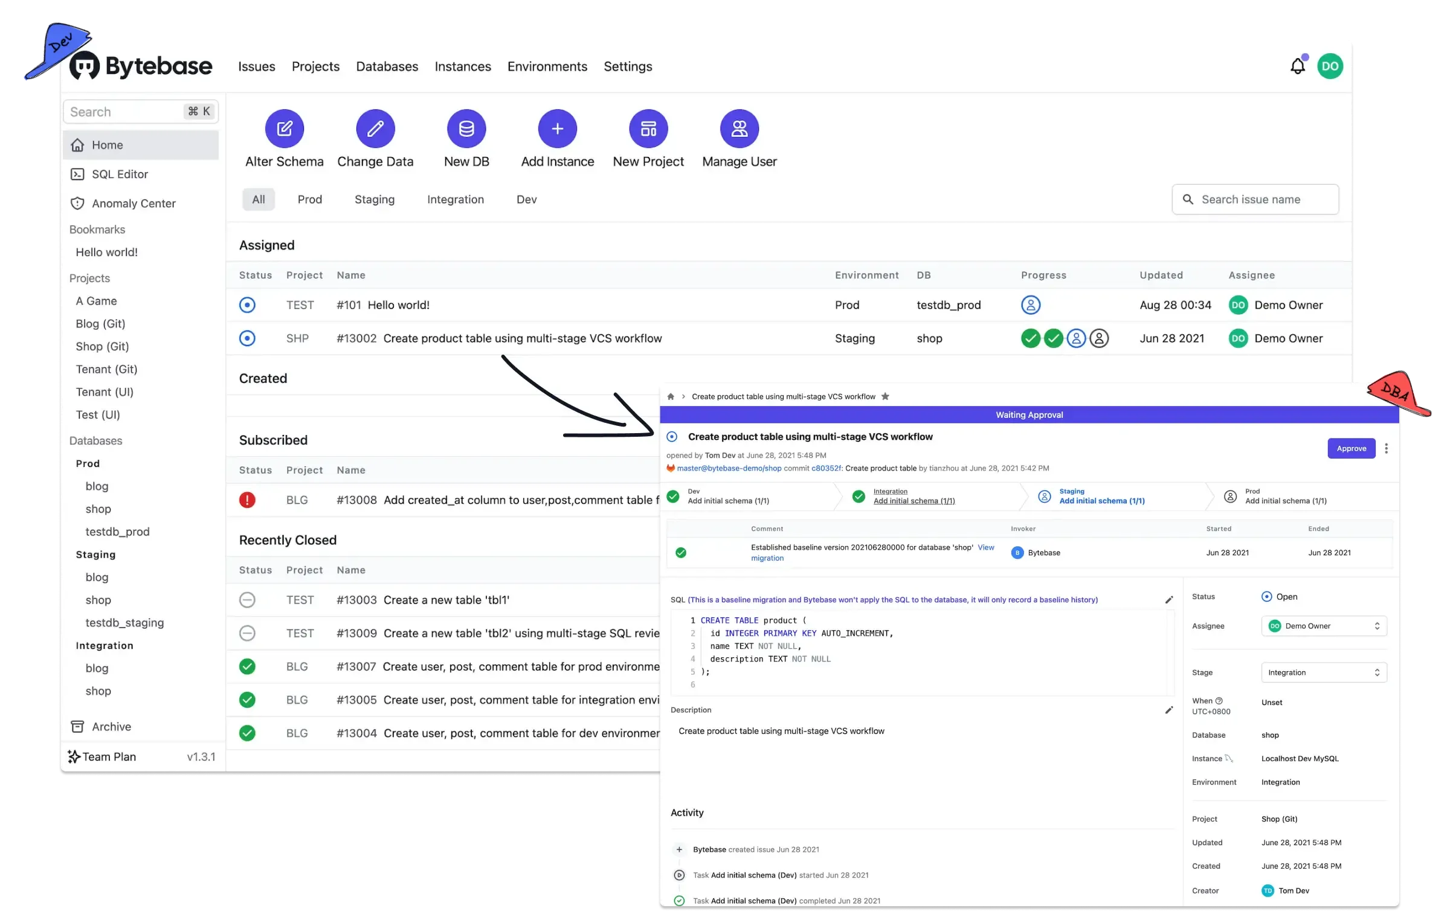Open the Databases menu
The height and width of the screenshot is (911, 1450).
(387, 66)
